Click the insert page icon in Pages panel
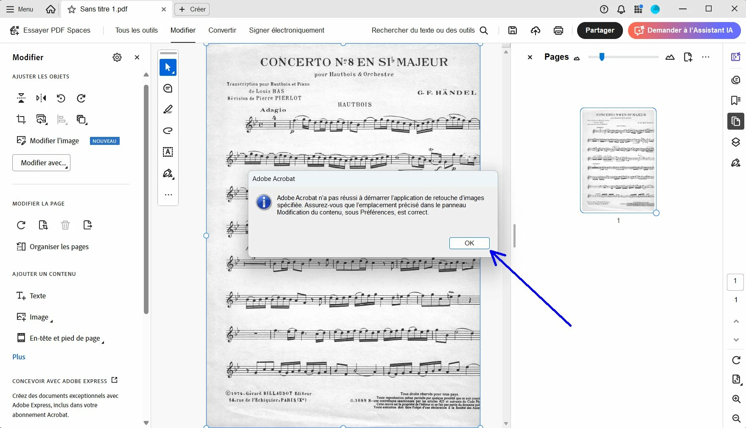Image resolution: width=746 pixels, height=428 pixels. tap(688, 57)
